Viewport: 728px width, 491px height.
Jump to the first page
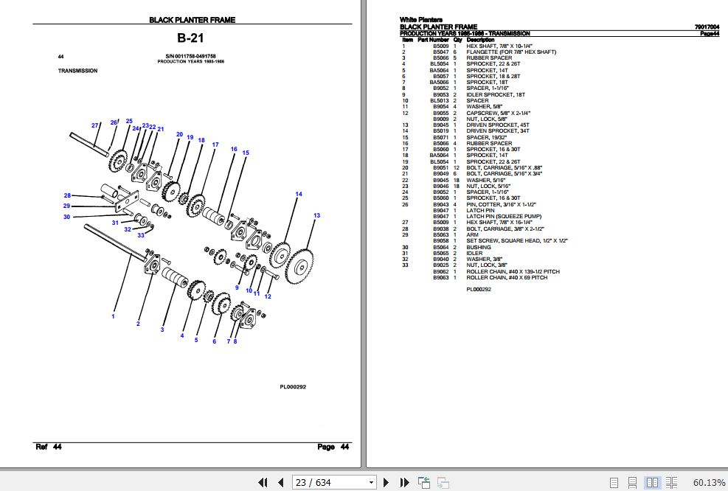[x=263, y=482]
